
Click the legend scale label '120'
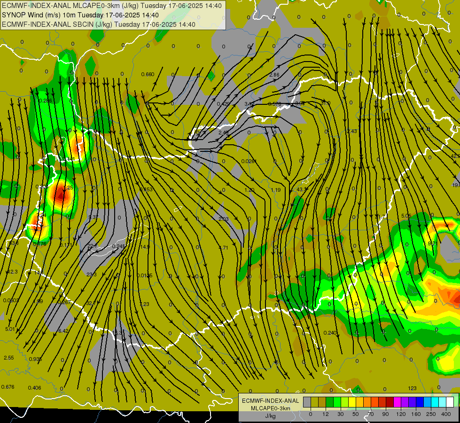[x=401, y=414]
